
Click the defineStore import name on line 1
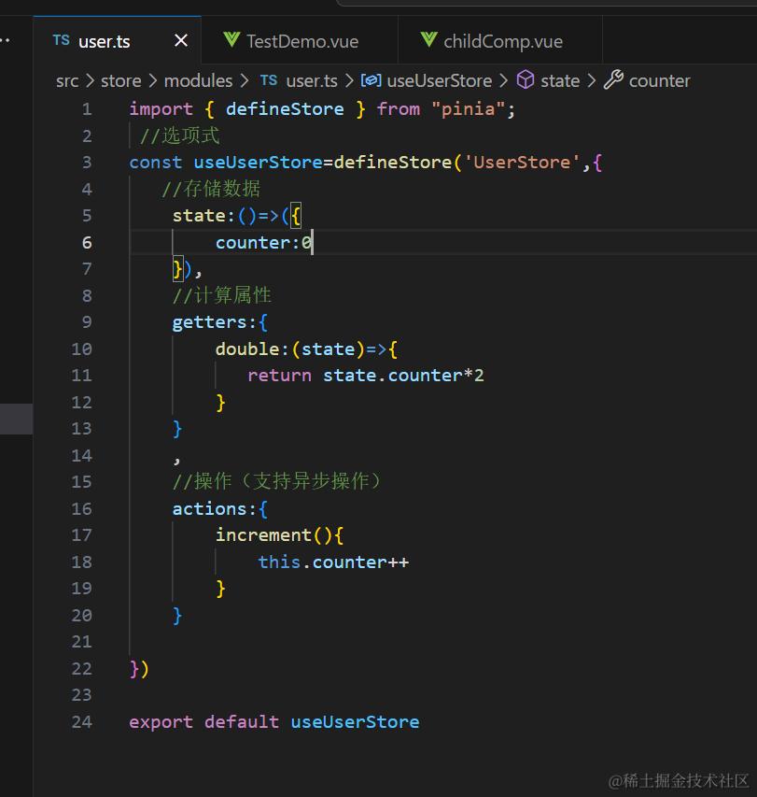pyautogui.click(x=285, y=108)
